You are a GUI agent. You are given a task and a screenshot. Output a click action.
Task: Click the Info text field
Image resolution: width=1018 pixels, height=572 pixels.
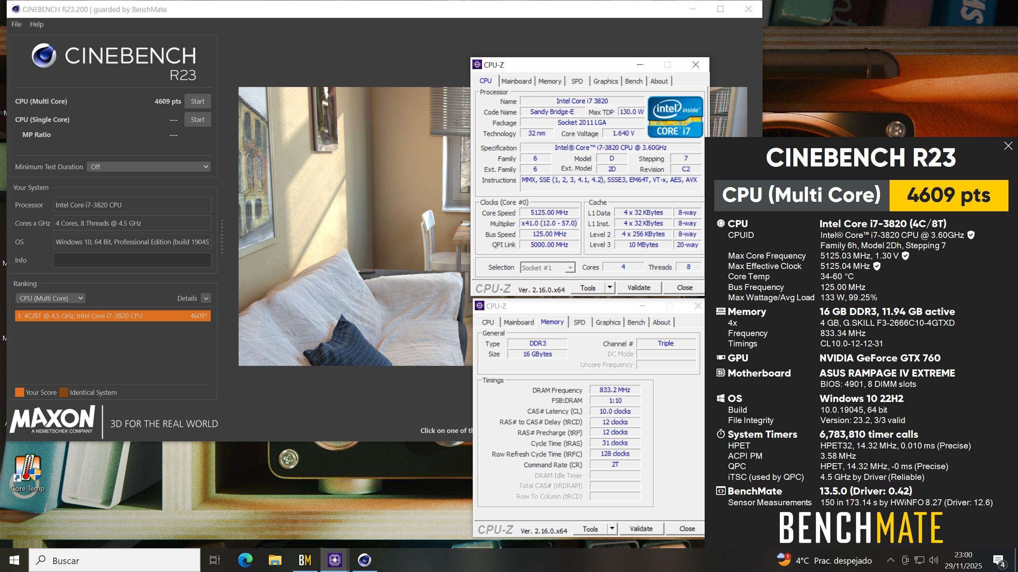pos(132,260)
